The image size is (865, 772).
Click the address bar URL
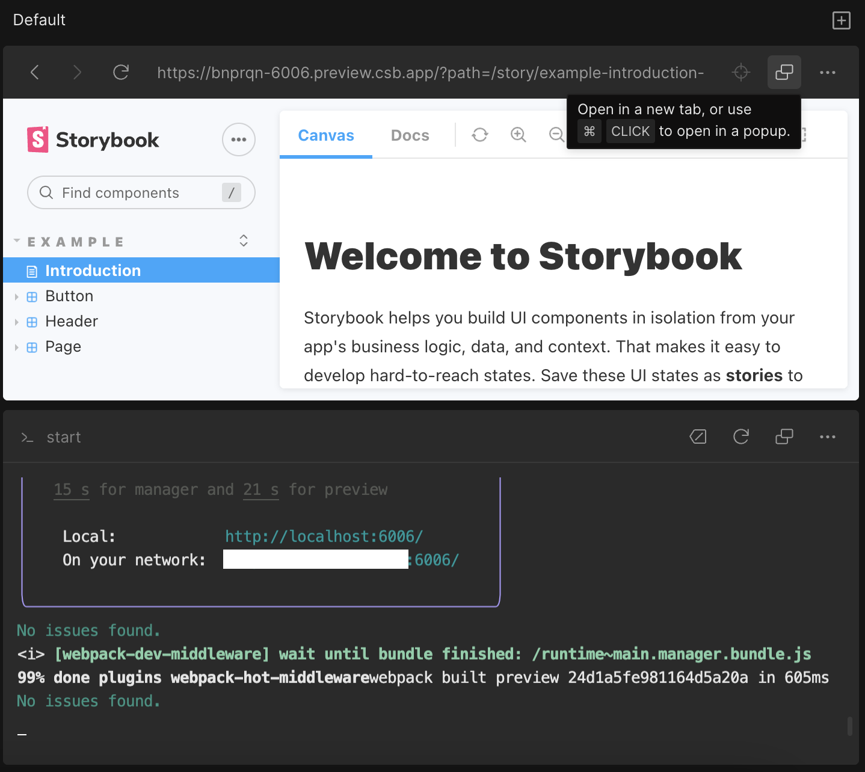pos(431,73)
